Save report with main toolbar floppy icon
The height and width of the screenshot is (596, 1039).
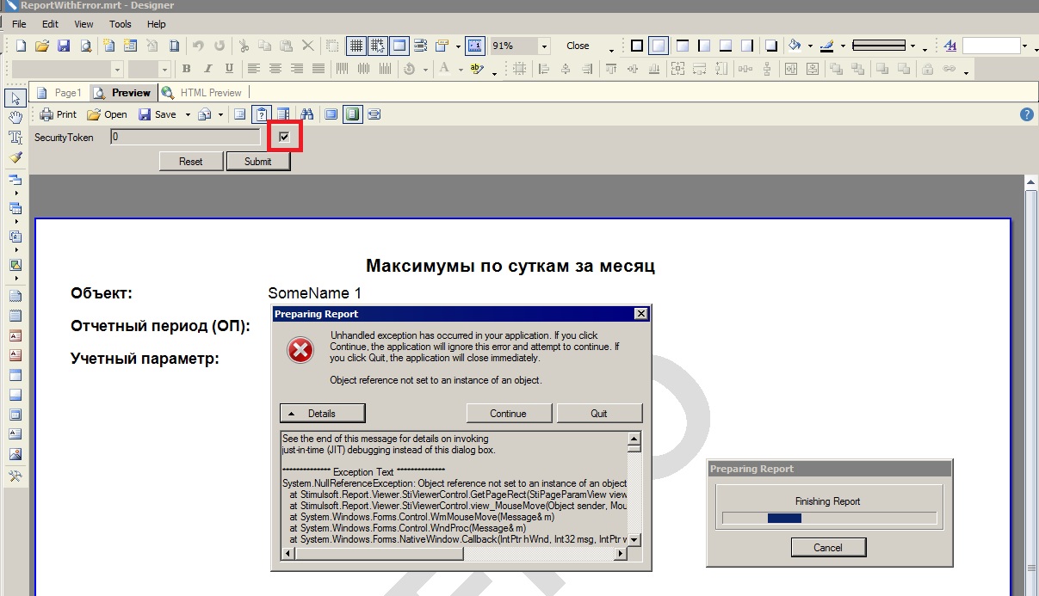(x=63, y=46)
